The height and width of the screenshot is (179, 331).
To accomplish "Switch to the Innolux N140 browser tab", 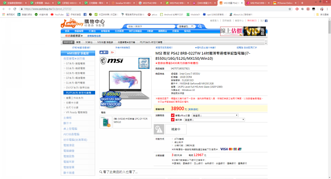I will tap(123, 3).
